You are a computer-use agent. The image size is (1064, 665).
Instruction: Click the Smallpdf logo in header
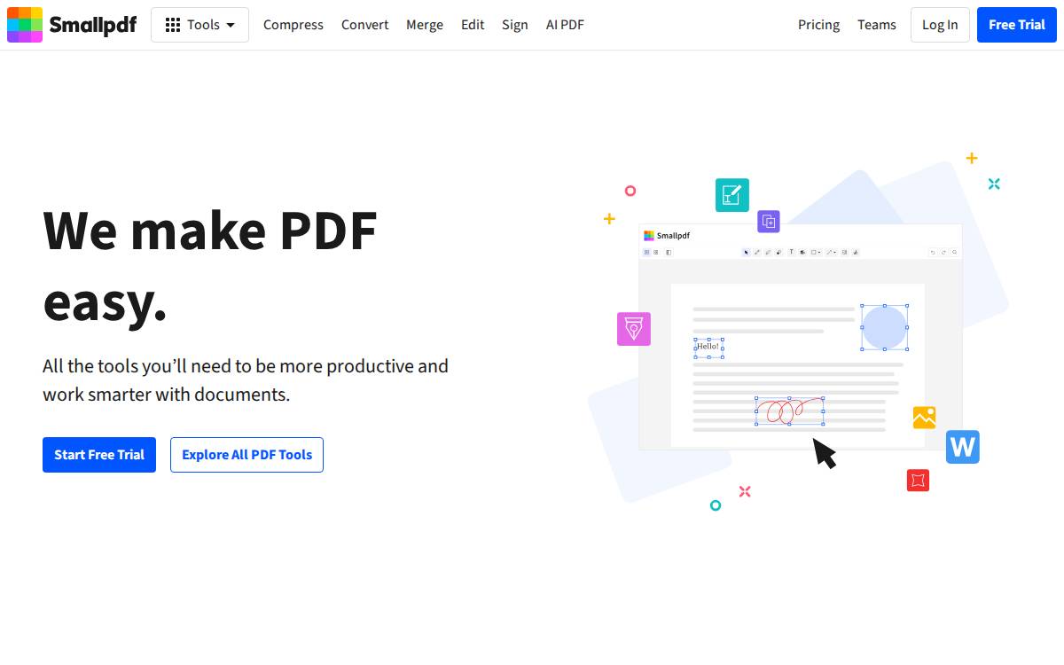click(x=72, y=25)
